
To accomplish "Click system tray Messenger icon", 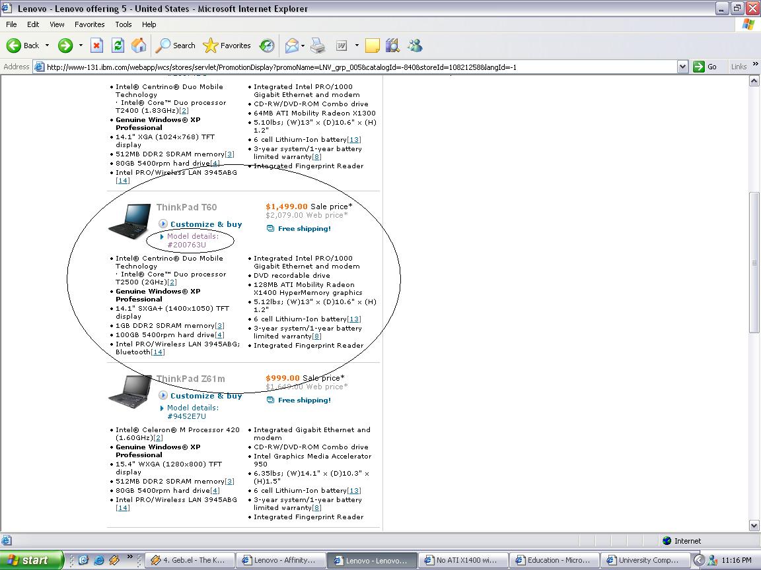I will (x=712, y=560).
